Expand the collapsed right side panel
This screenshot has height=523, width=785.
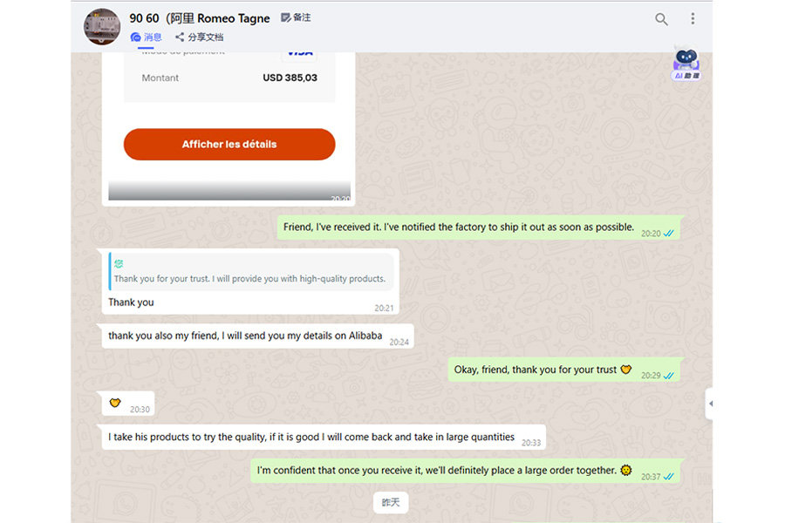(x=710, y=404)
